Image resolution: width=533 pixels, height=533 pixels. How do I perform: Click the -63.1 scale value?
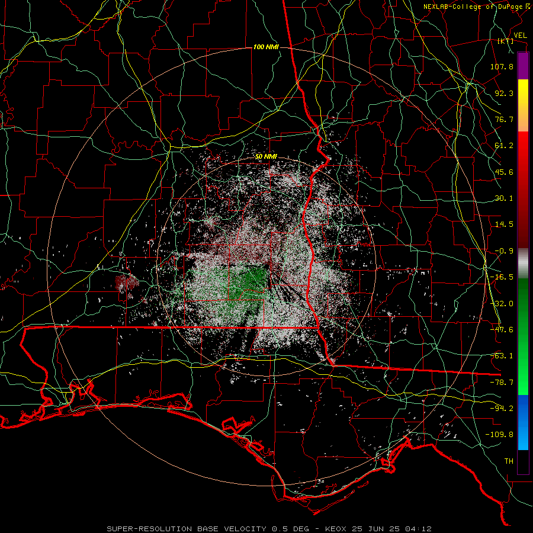pyautogui.click(x=502, y=356)
